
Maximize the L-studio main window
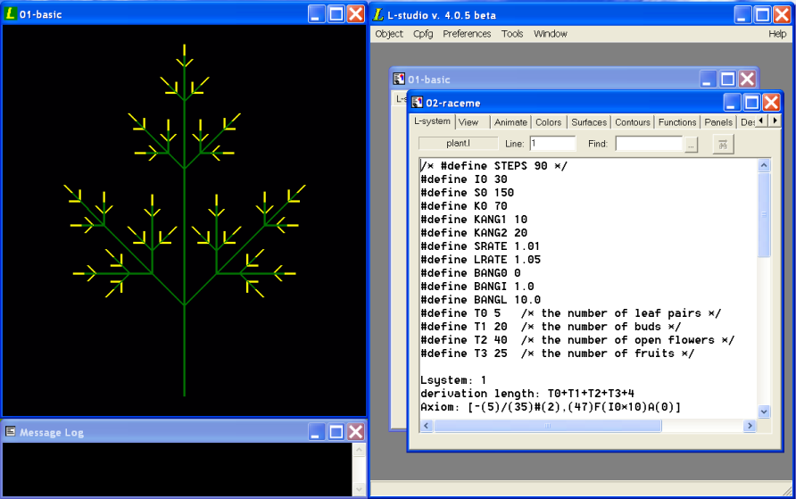pyautogui.click(x=762, y=14)
